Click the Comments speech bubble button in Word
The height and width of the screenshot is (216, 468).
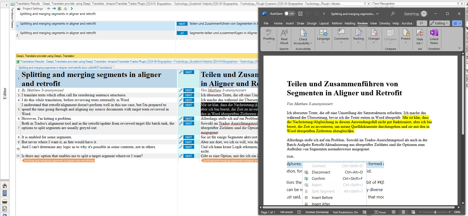[x=421, y=23]
